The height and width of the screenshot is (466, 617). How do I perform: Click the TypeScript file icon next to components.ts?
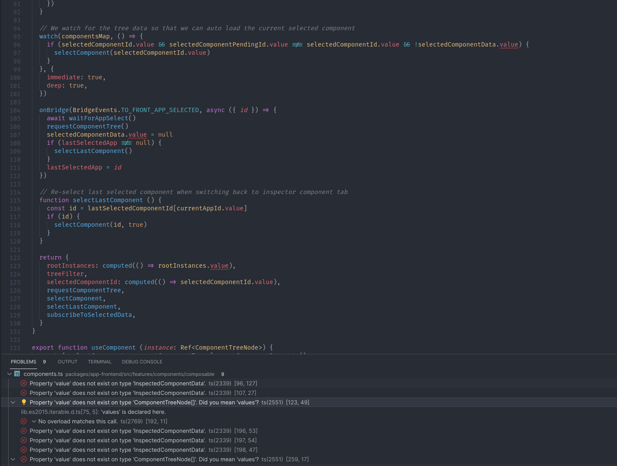[x=17, y=374]
